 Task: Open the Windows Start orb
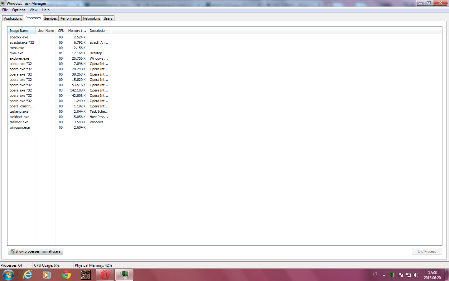tap(8, 275)
